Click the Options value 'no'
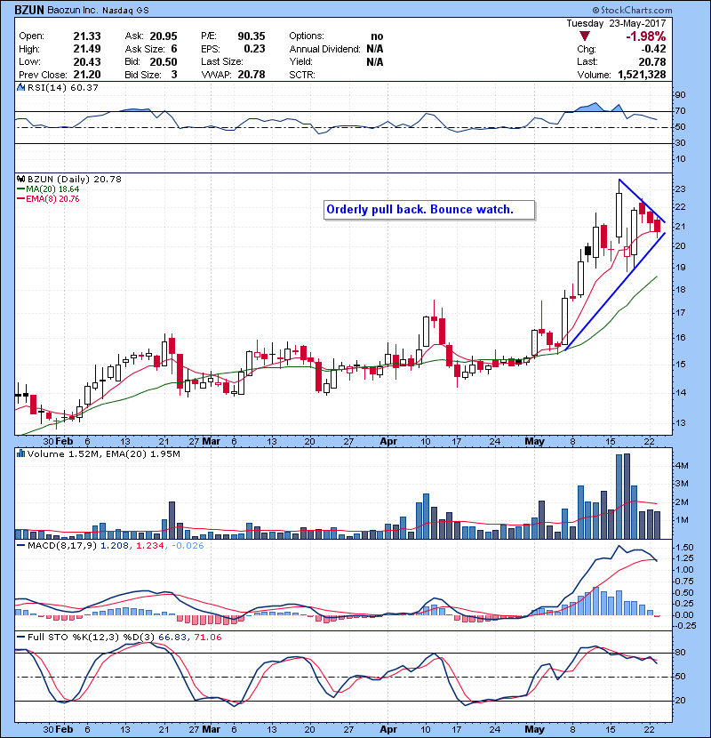This screenshot has width=711, height=738. (x=377, y=36)
